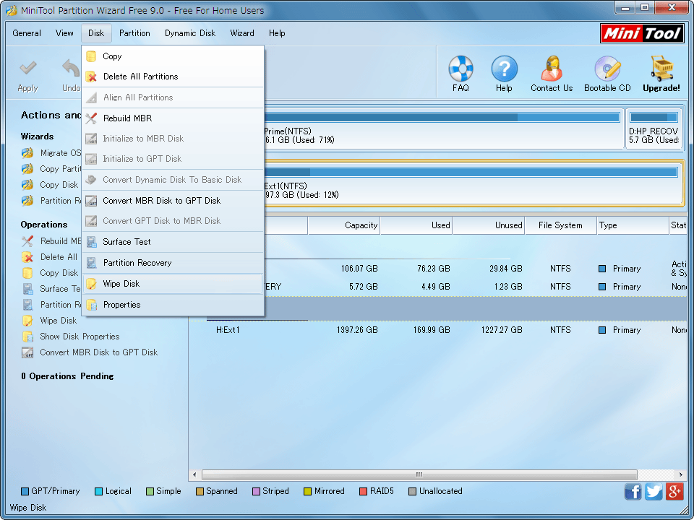Screen dimensions: 694x520
Task: Click the 5.72 GB capacity cell
Action: [x=364, y=287]
